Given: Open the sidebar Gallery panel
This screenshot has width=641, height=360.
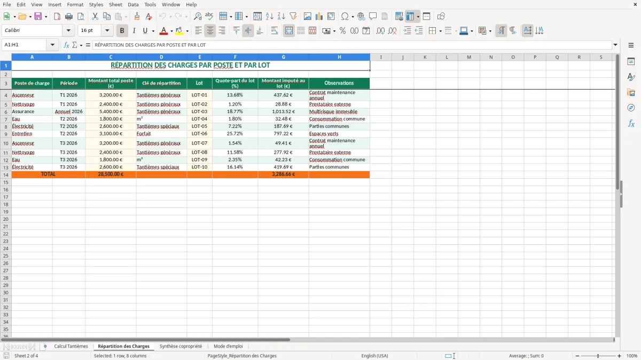Looking at the screenshot, I should click(x=631, y=92).
